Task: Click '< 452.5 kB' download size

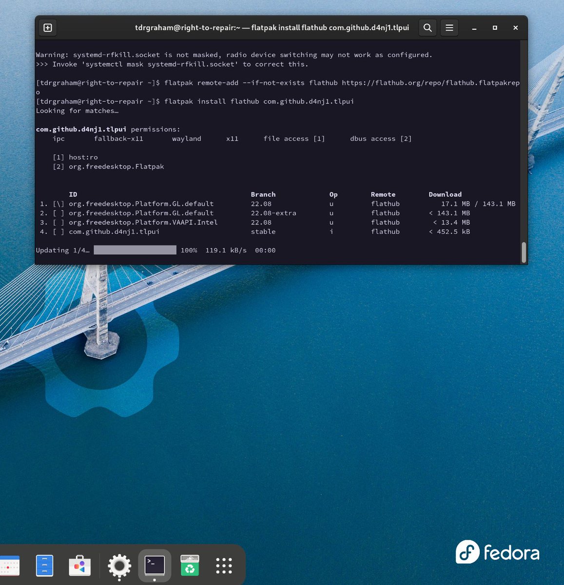Action: [449, 232]
